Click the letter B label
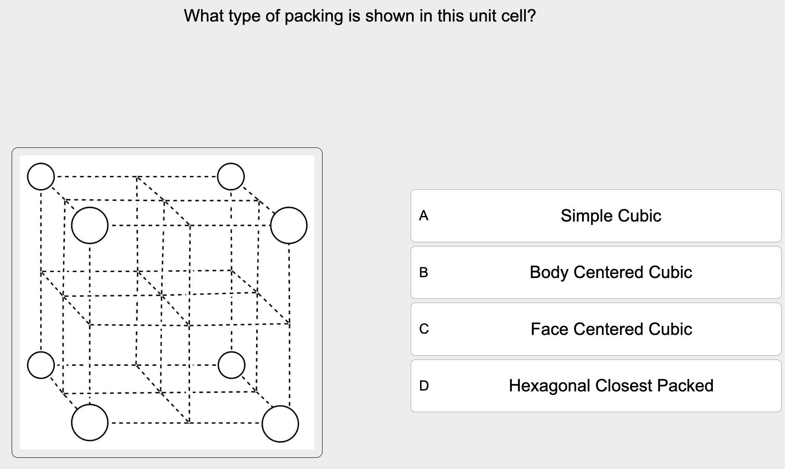This screenshot has width=785, height=469. tap(424, 273)
